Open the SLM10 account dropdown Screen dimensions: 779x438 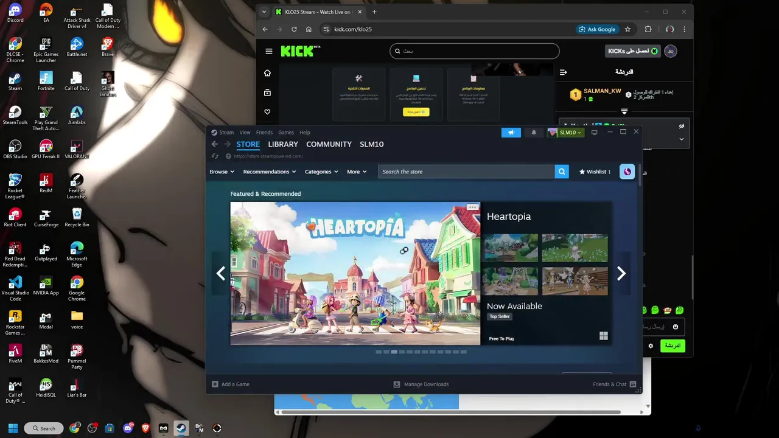coord(565,133)
